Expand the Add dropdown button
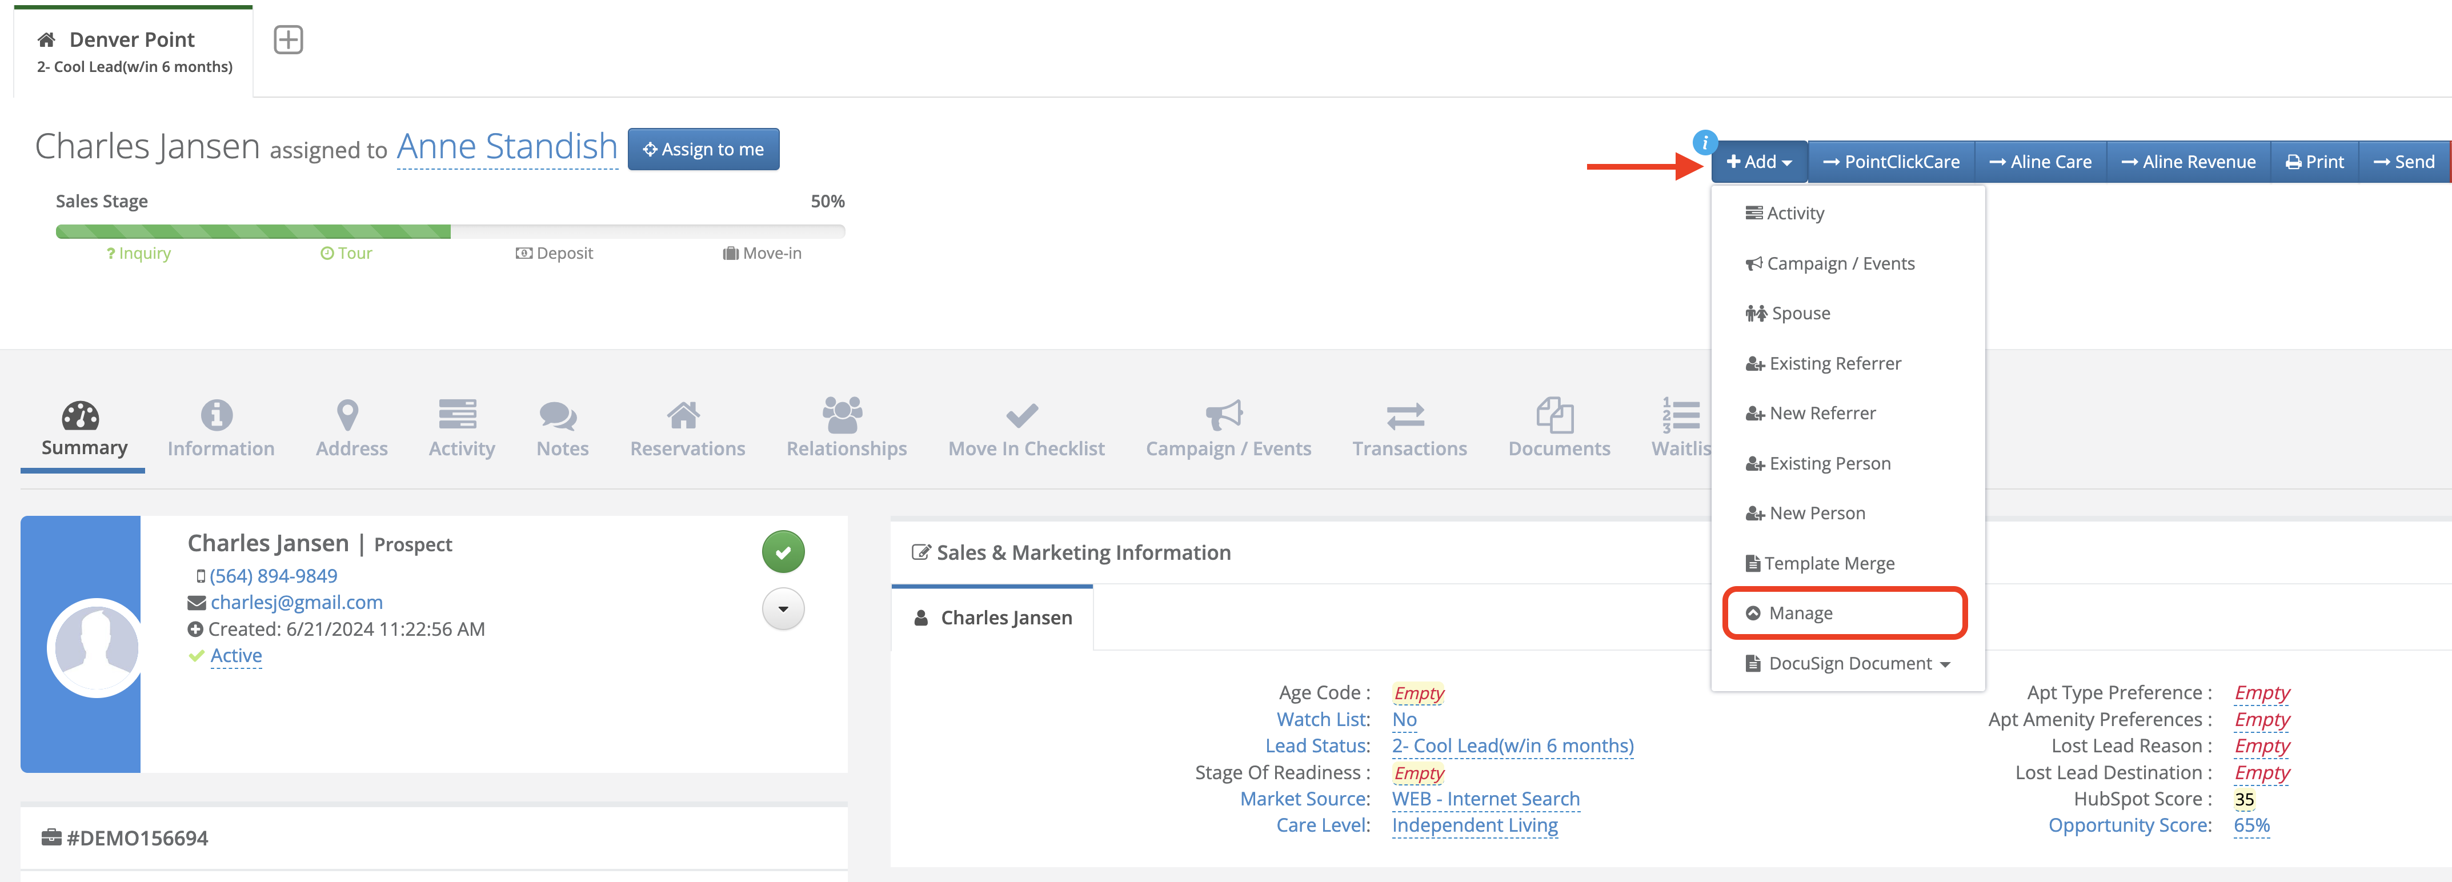This screenshot has height=882, width=2452. (x=1758, y=162)
